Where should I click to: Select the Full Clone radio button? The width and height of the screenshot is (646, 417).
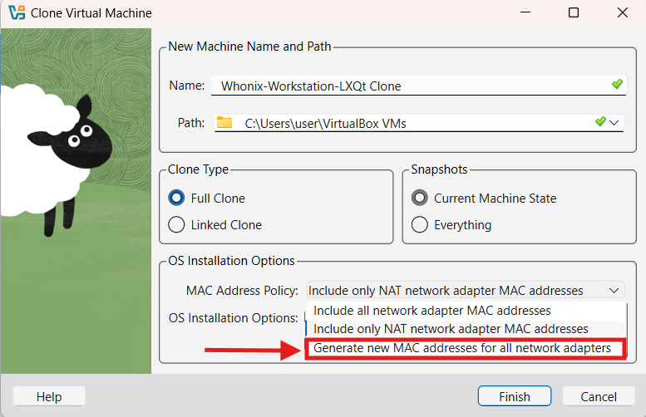(x=176, y=199)
